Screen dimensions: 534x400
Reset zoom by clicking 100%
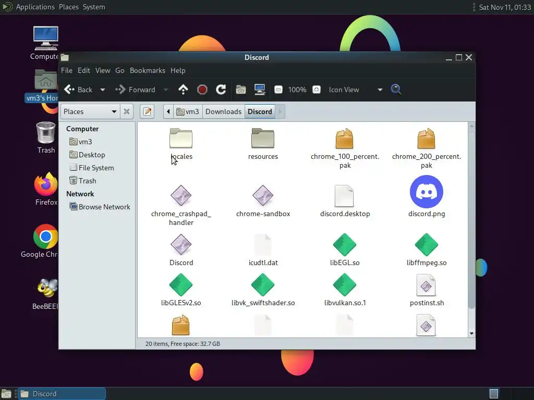click(297, 90)
